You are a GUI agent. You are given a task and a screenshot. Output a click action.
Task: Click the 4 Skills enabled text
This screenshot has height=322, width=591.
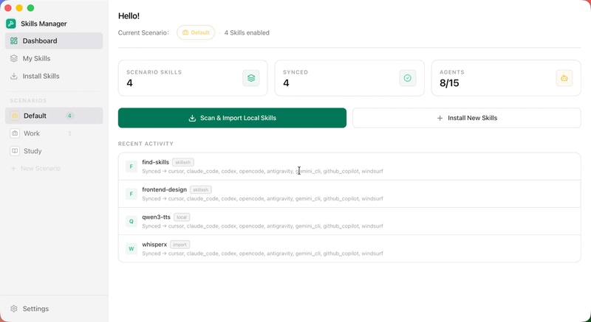247,32
